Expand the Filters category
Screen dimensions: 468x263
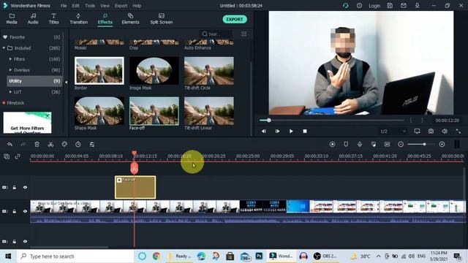coord(10,59)
